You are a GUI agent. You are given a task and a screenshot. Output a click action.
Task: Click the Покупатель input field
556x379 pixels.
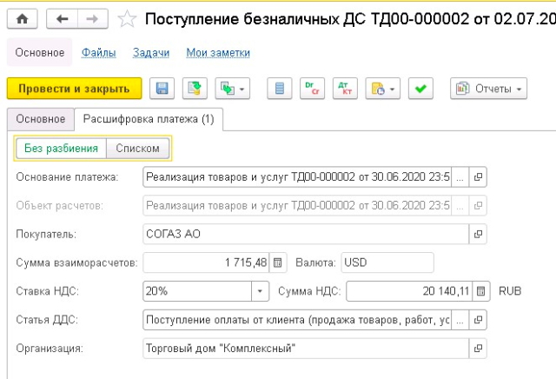[x=304, y=234]
